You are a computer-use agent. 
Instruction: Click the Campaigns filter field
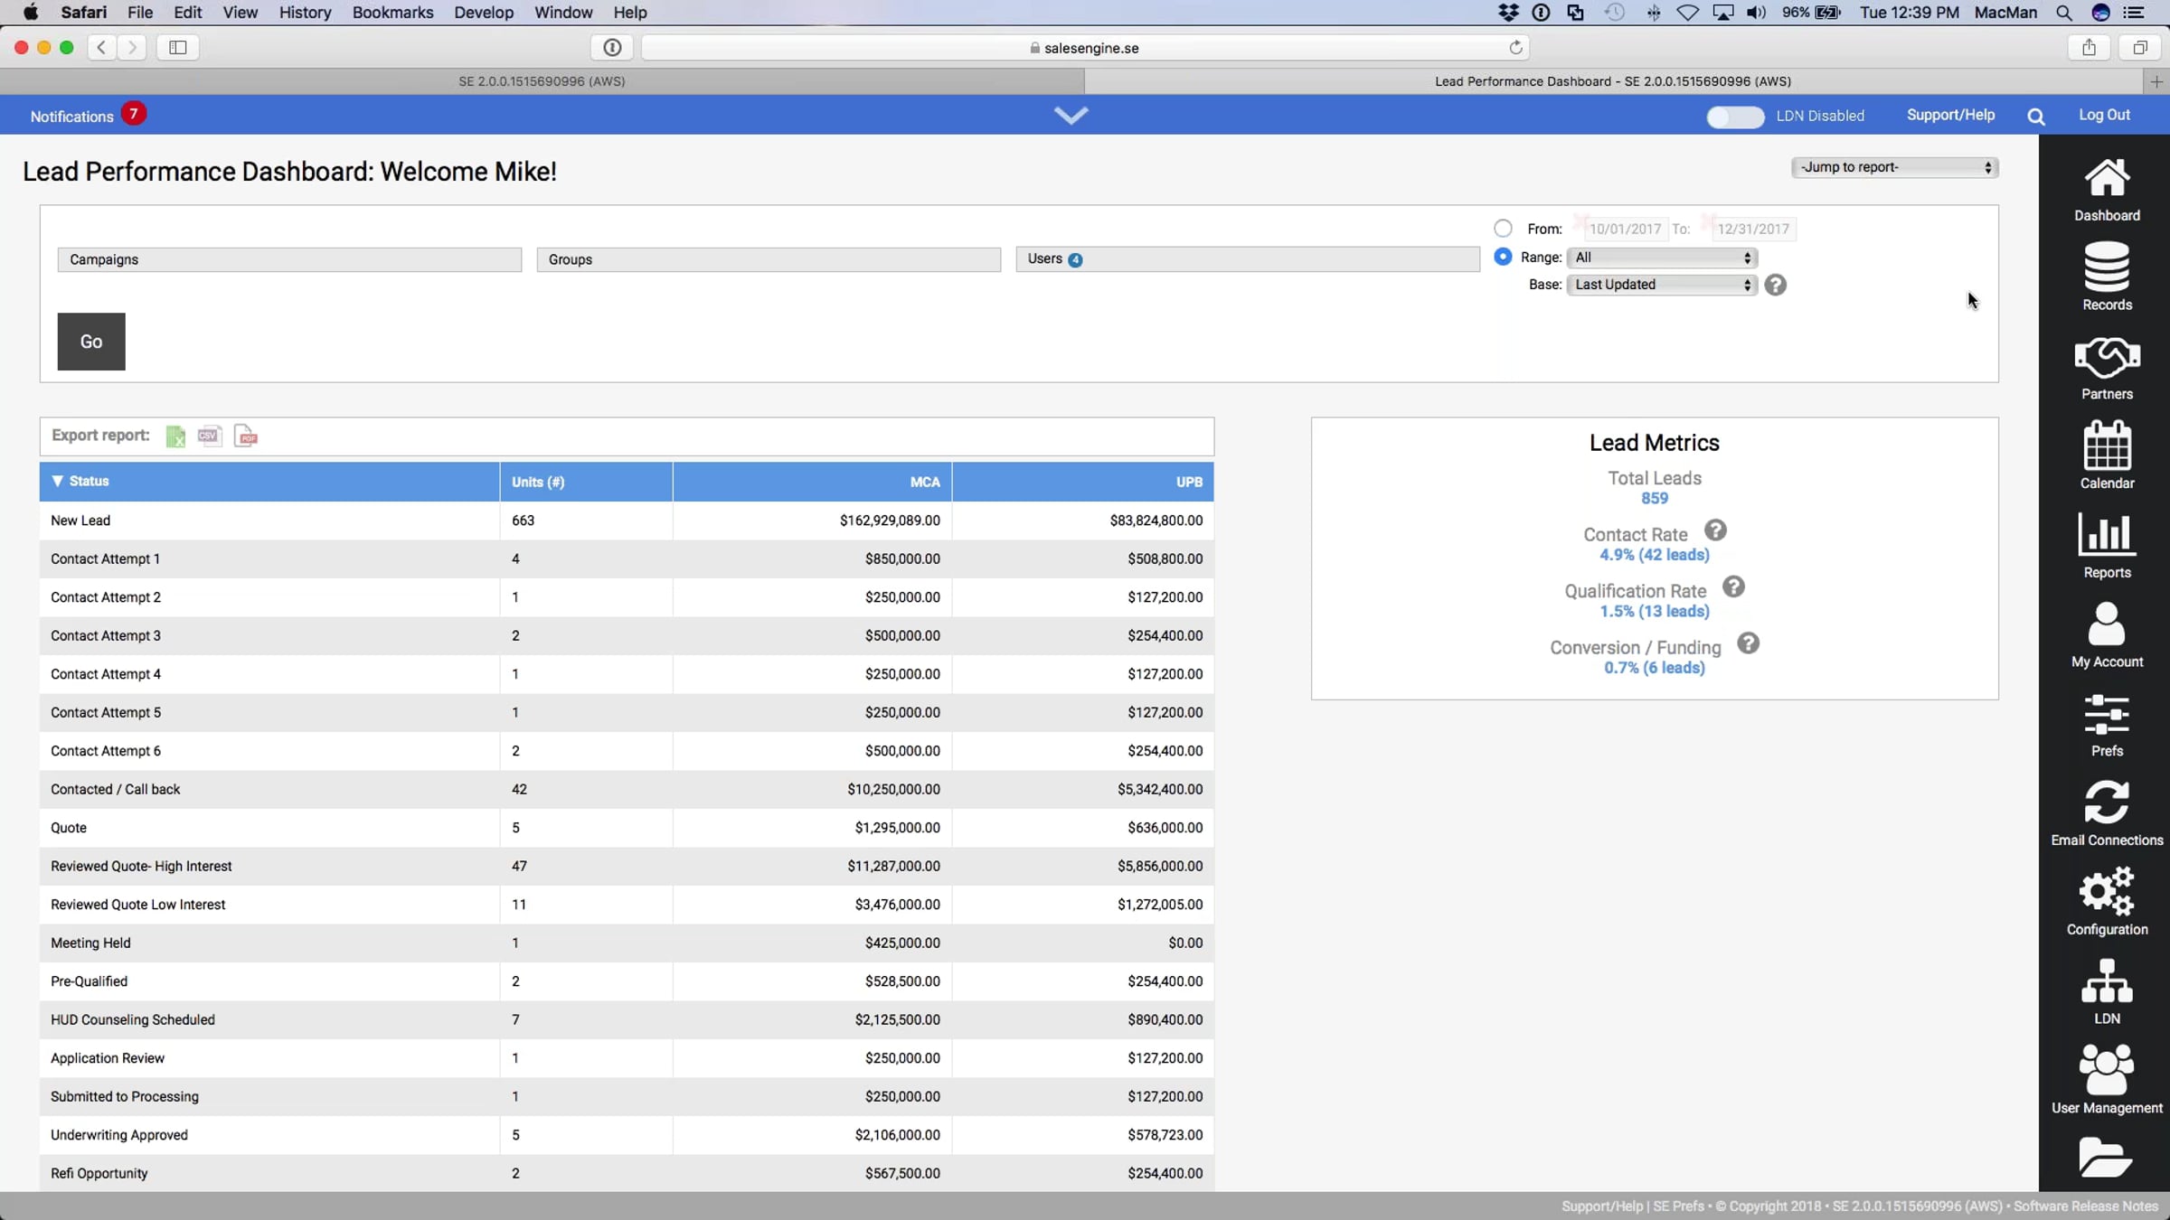(289, 259)
